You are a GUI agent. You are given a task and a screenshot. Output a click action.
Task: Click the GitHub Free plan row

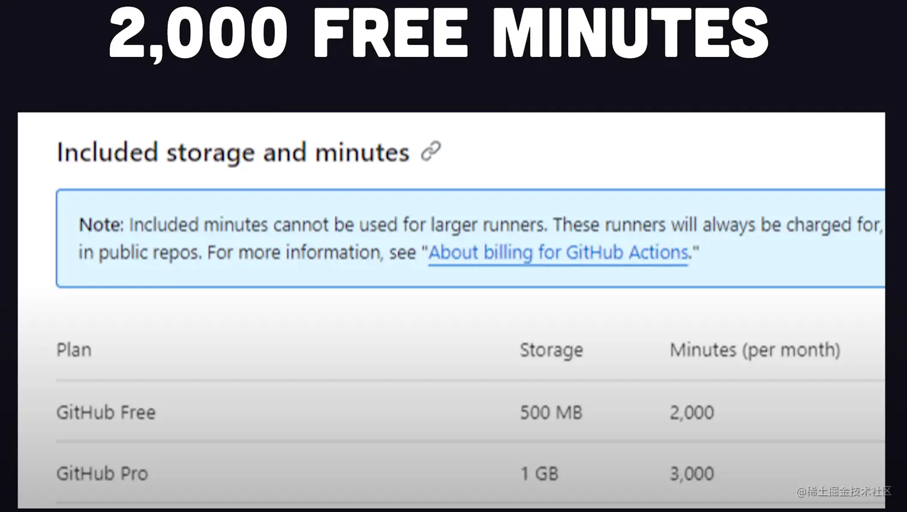coord(470,412)
